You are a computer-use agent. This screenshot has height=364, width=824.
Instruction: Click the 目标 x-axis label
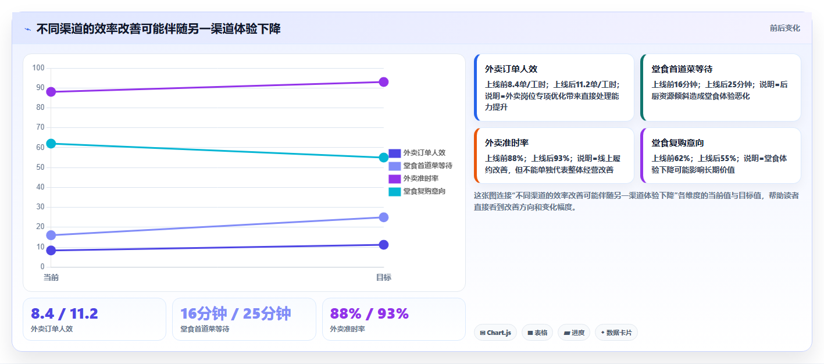click(x=384, y=277)
